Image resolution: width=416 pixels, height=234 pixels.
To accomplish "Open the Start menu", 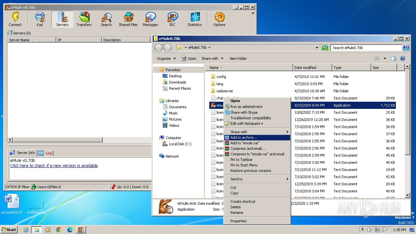I will 9,229.
